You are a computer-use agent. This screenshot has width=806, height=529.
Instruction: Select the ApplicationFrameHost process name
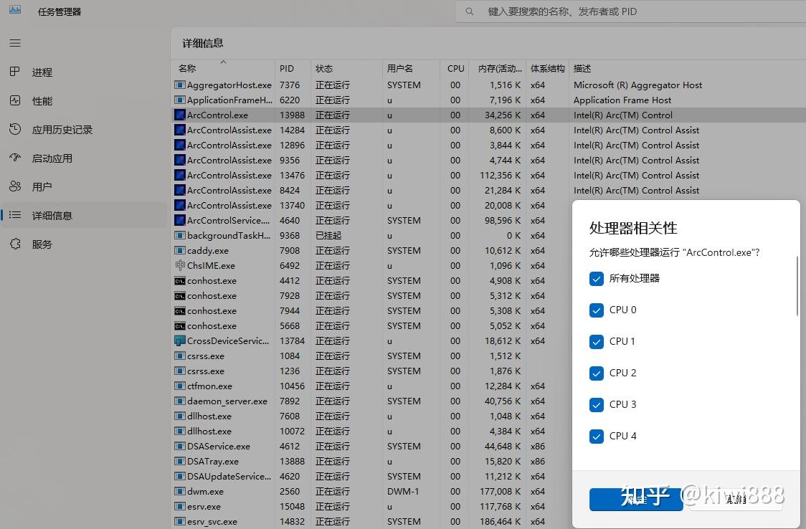(x=229, y=100)
